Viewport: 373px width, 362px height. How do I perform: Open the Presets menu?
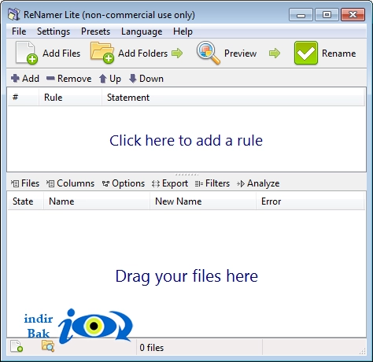point(95,31)
